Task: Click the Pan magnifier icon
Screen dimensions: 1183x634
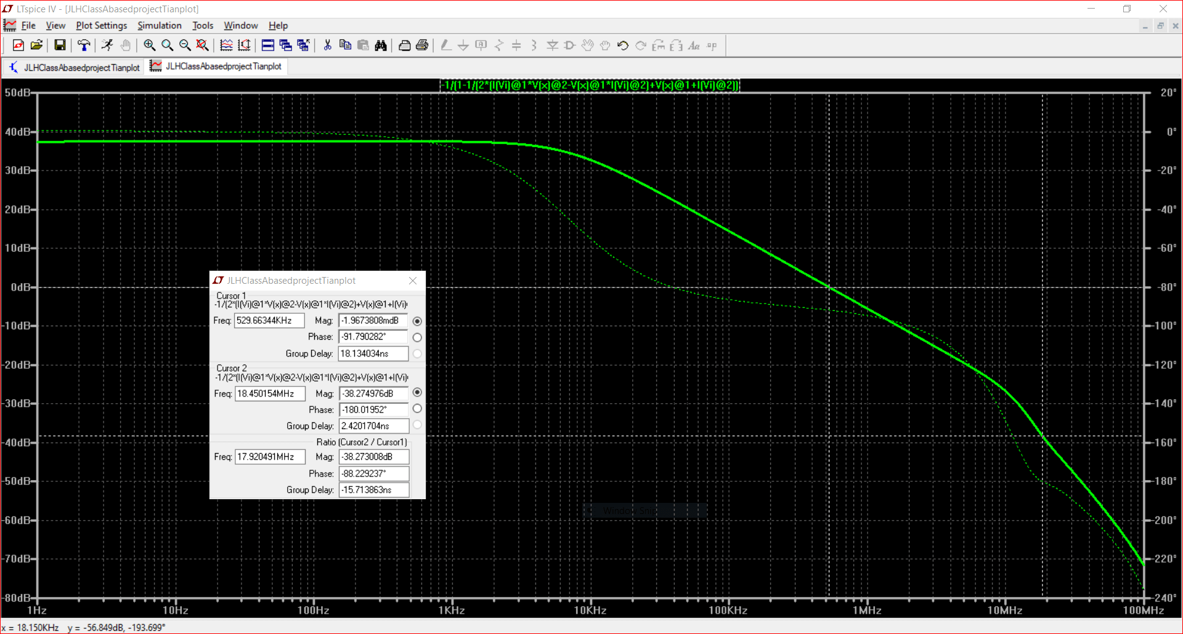Action: 167,46
